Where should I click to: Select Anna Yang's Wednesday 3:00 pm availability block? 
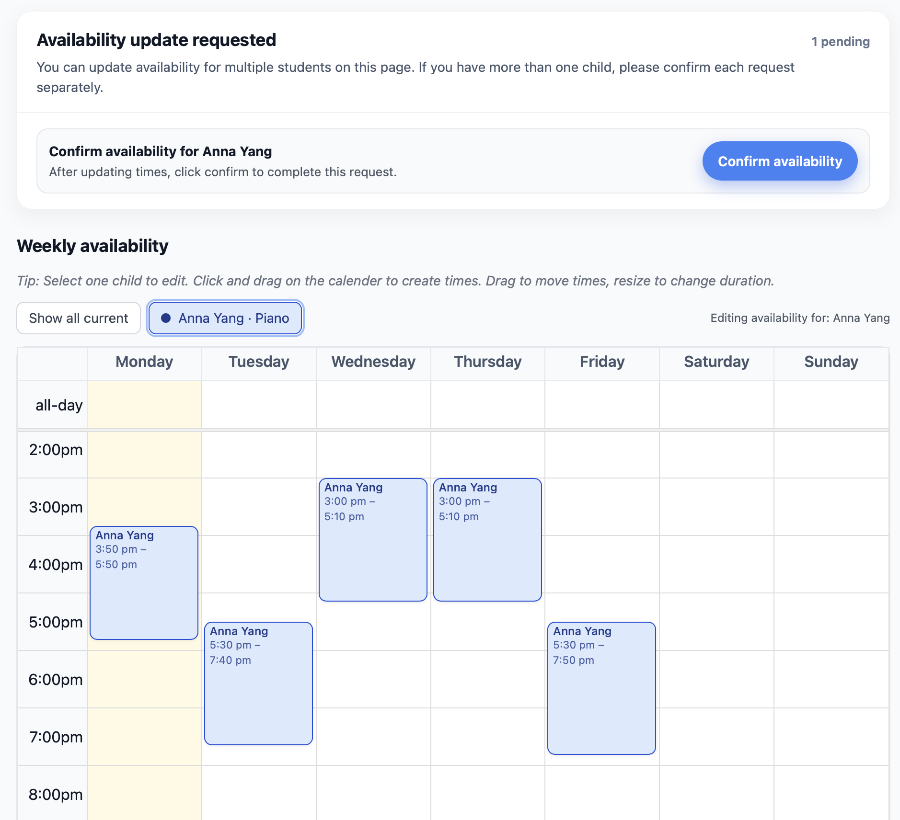[x=373, y=539]
